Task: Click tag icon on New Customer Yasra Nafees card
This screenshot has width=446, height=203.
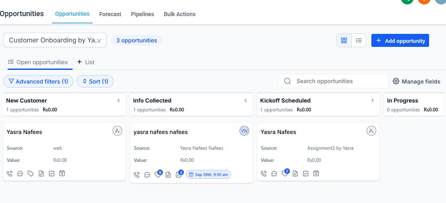Action: (x=31, y=174)
